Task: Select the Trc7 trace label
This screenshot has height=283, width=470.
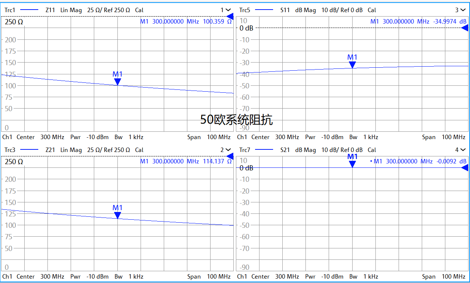Action: pos(245,150)
